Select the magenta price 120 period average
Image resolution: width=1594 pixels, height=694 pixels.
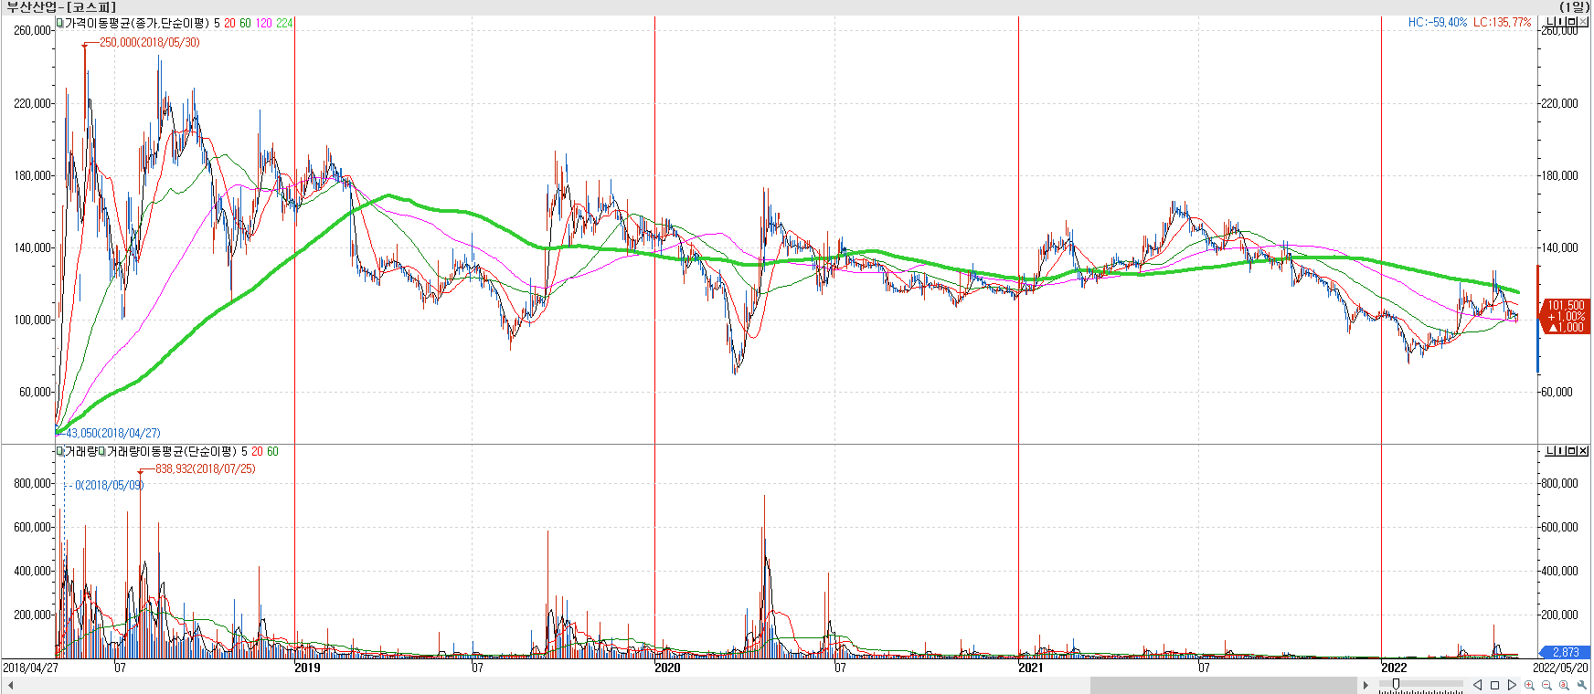263,23
